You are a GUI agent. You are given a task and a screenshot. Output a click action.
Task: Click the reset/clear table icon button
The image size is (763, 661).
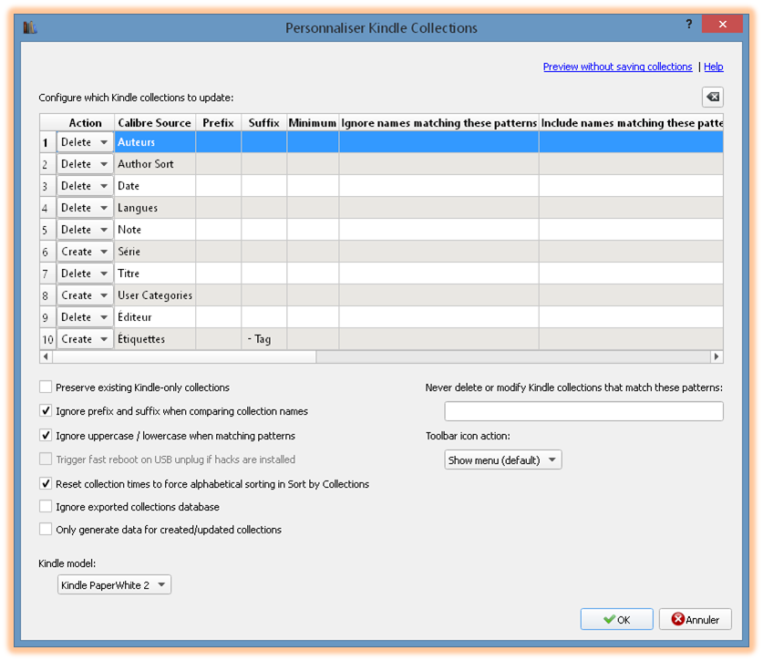click(712, 97)
